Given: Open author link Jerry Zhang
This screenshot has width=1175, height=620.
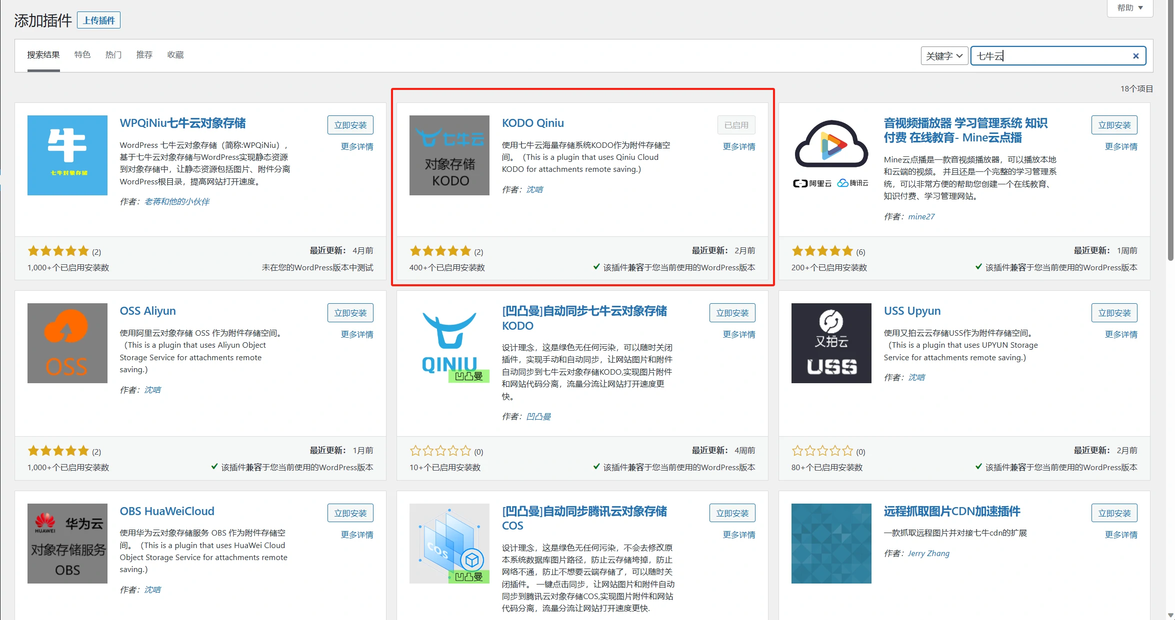Looking at the screenshot, I should [929, 554].
